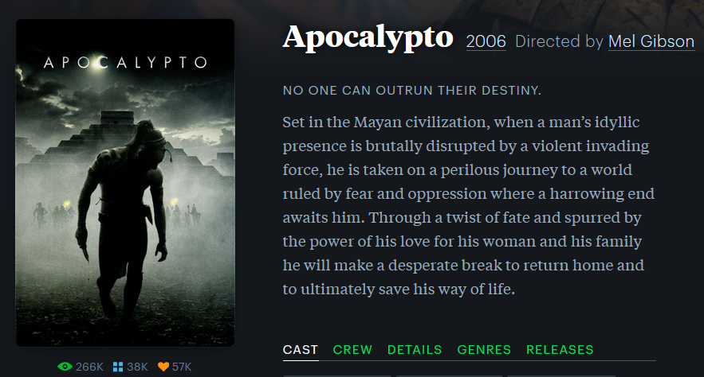
Task: Click the green eye watched-by icon
Action: click(65, 367)
